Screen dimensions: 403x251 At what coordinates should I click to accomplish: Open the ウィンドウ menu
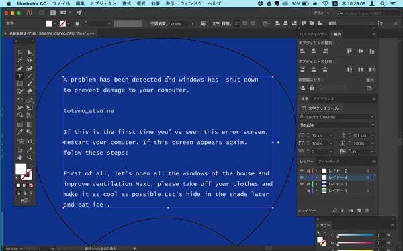pos(191,3)
